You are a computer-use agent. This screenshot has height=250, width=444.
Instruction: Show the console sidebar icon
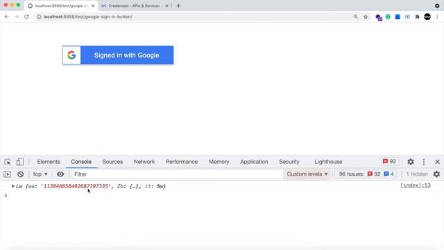click(8, 174)
